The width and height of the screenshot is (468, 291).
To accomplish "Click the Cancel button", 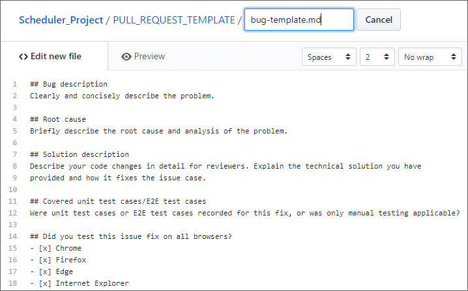I will tap(379, 20).
